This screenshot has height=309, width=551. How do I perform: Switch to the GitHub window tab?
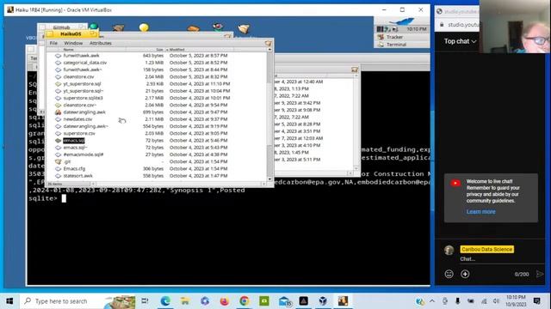[x=61, y=27]
